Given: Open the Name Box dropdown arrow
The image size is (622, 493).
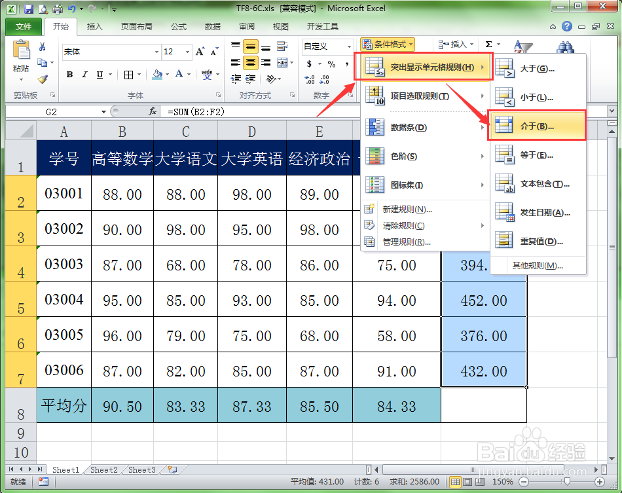Looking at the screenshot, I should click(x=103, y=112).
